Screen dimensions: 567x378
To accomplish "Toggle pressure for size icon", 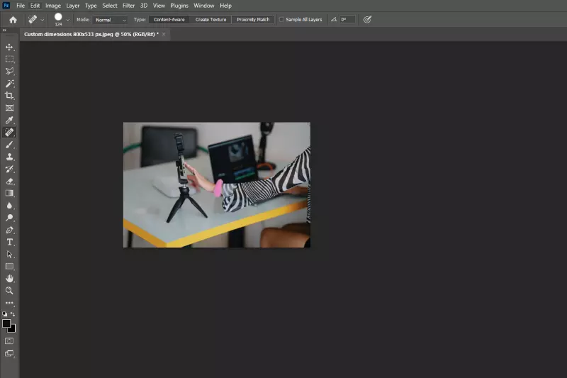I will pos(367,20).
